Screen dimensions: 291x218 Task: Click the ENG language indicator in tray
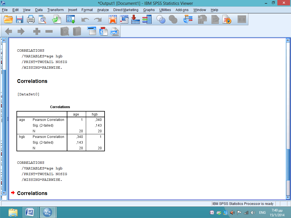tap(262, 212)
